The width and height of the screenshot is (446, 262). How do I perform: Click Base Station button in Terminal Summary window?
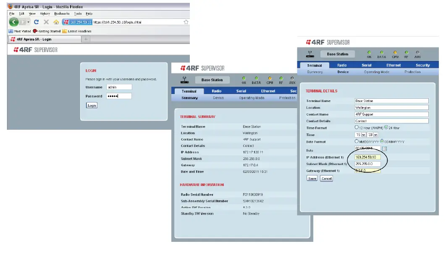point(212,80)
